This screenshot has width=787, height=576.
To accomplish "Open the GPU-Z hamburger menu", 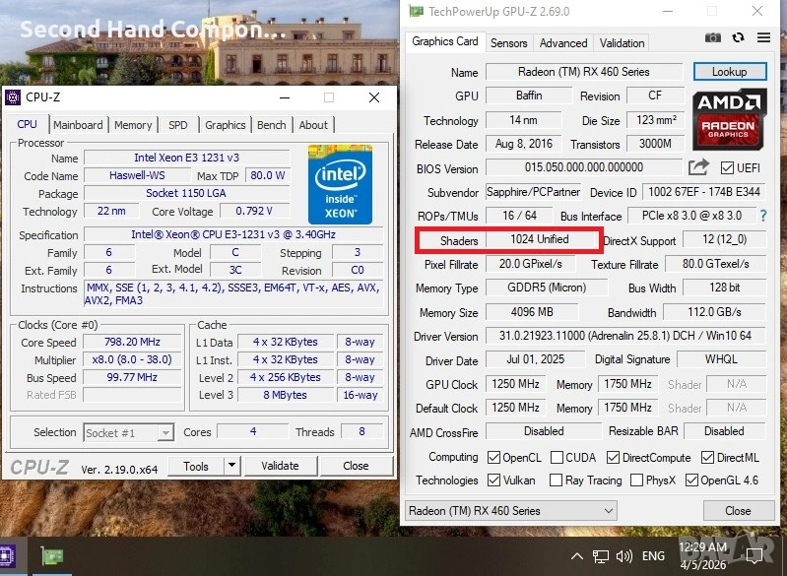I will pos(763,37).
